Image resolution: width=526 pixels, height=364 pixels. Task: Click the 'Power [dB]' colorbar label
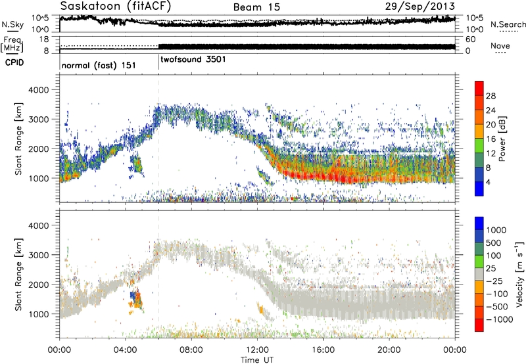coord(502,139)
